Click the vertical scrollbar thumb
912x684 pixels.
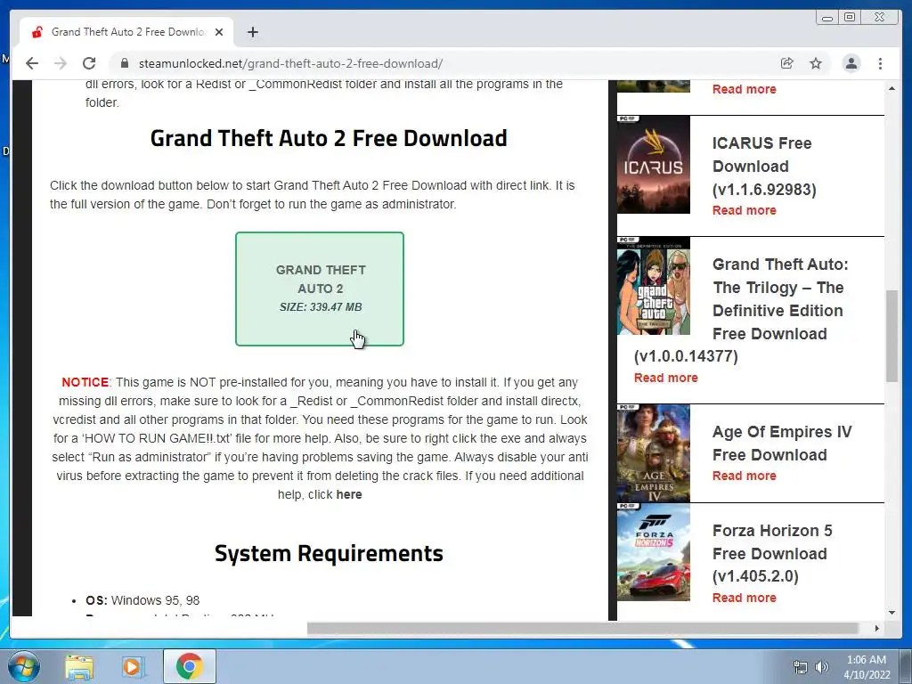(892, 336)
